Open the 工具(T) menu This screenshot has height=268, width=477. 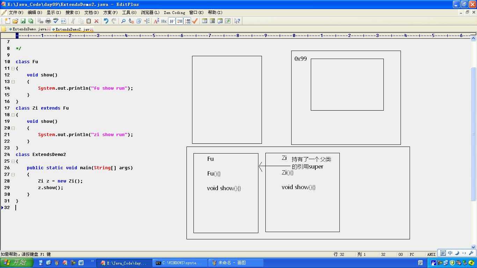click(129, 13)
